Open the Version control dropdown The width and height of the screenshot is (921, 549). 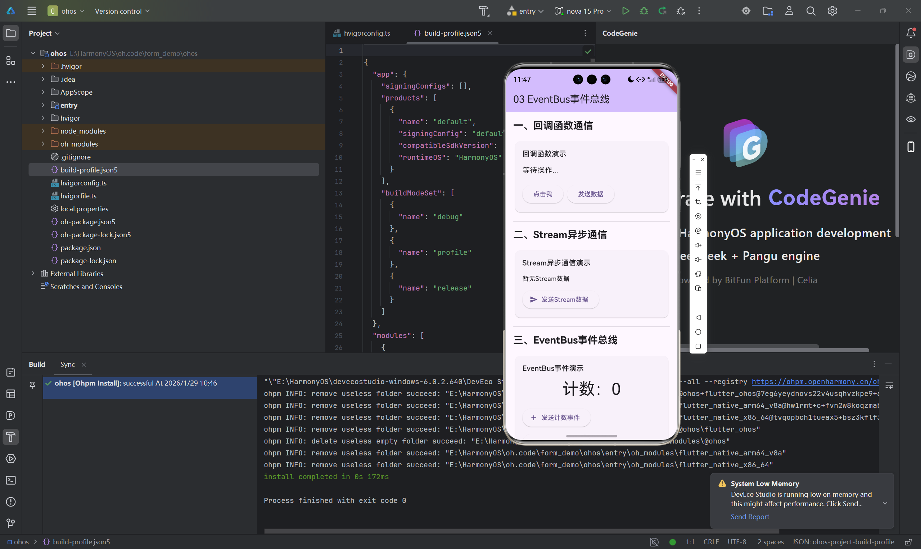pos(122,11)
